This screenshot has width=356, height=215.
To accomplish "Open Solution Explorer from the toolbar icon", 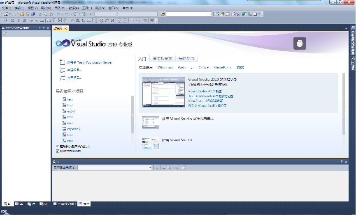I will tap(217, 14).
